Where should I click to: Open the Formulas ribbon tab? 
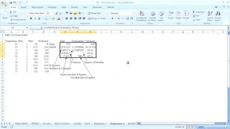(x=52, y=7)
